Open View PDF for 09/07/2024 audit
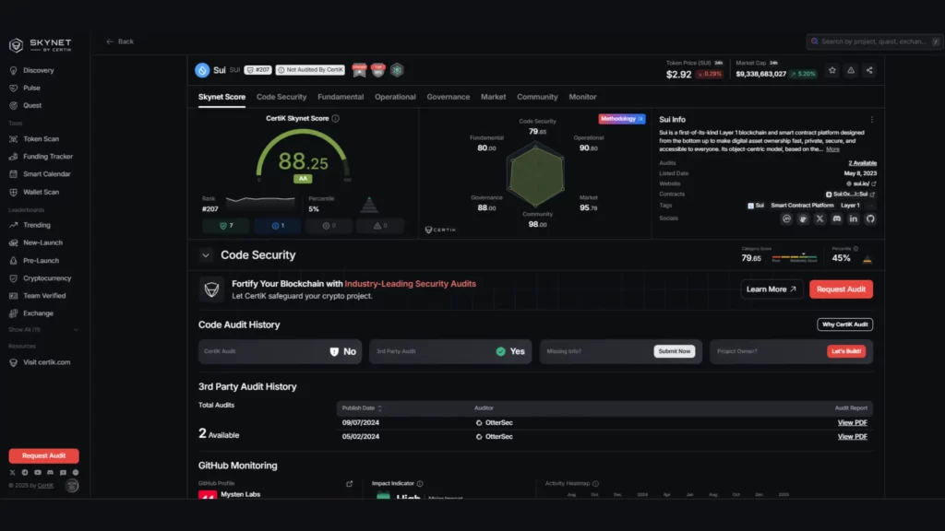945x531 pixels. 852,422
